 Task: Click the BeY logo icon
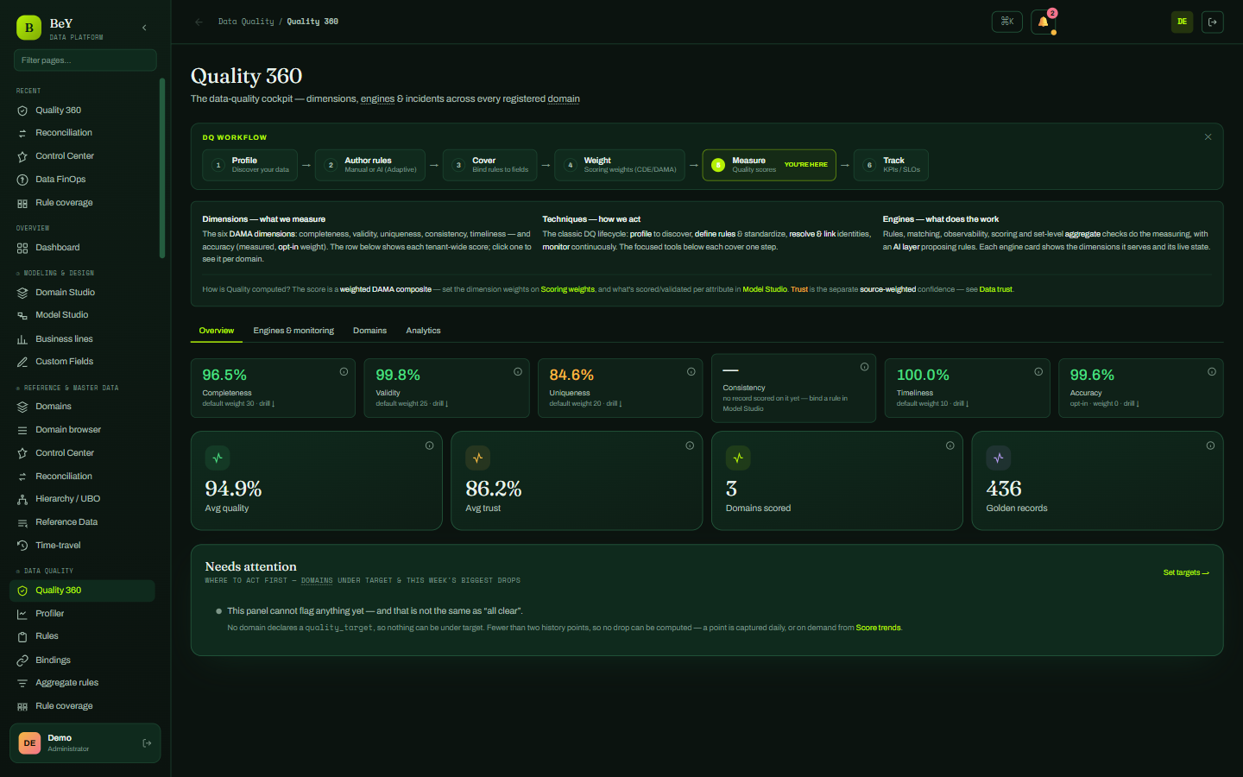click(x=28, y=28)
